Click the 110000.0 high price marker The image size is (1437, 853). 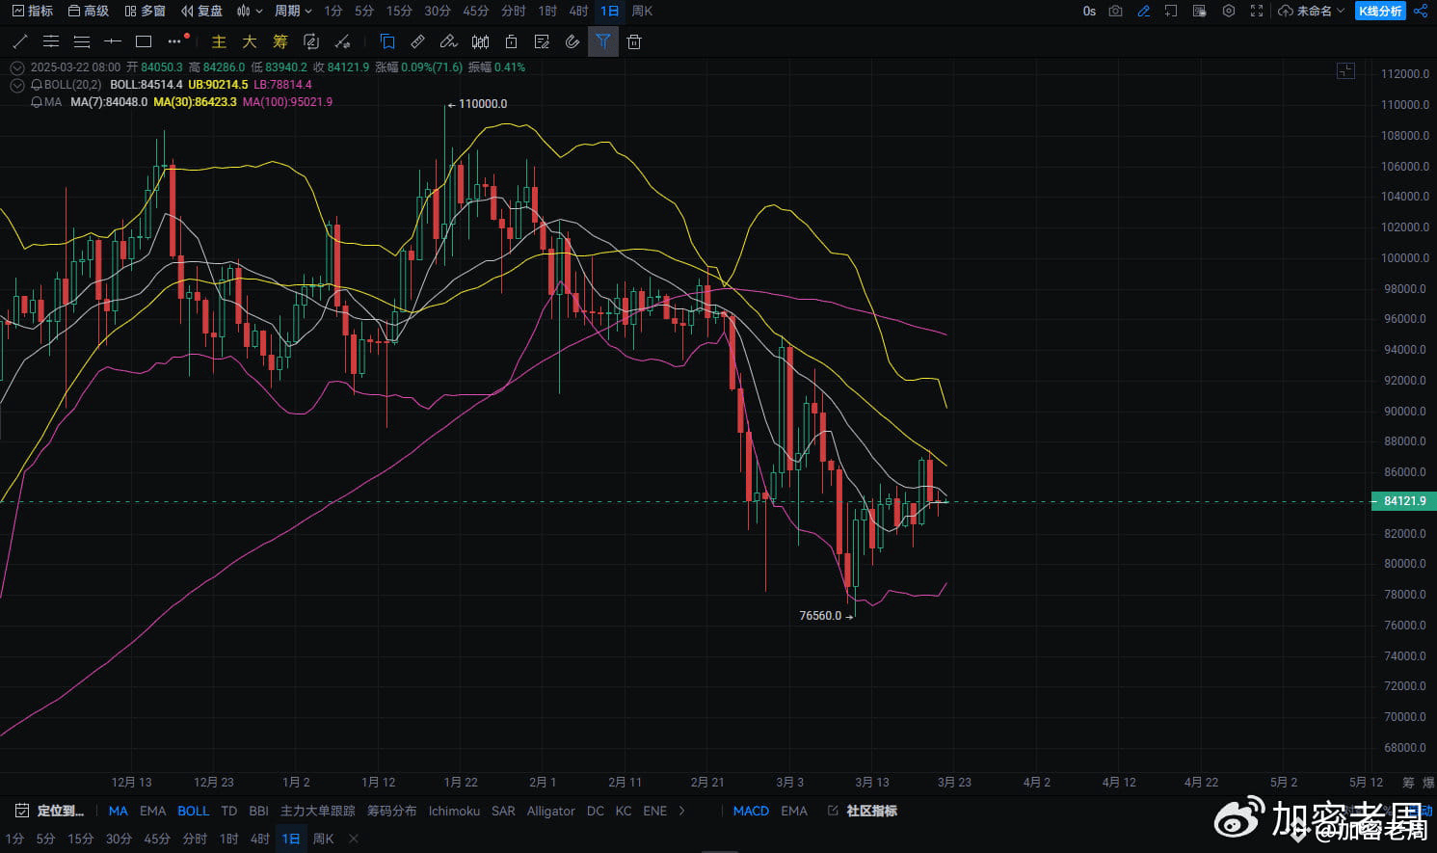click(478, 104)
